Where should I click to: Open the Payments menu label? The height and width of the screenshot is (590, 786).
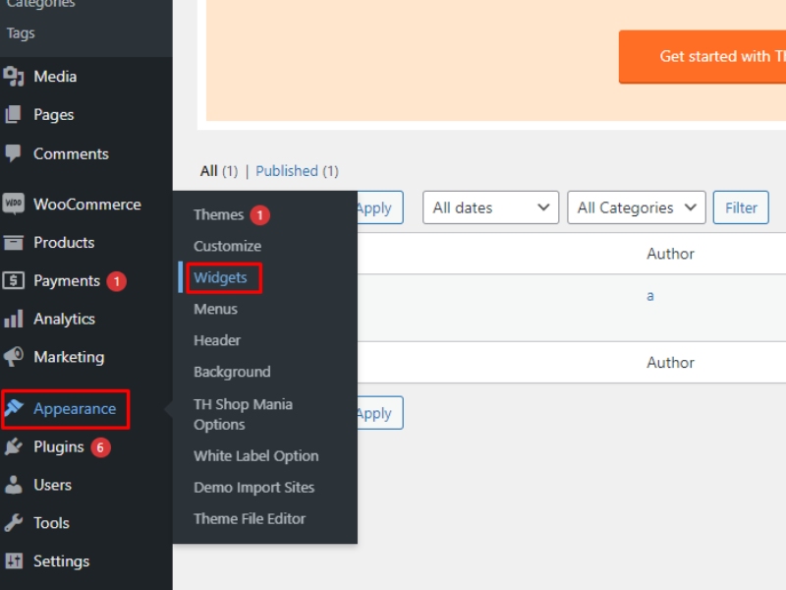67,281
